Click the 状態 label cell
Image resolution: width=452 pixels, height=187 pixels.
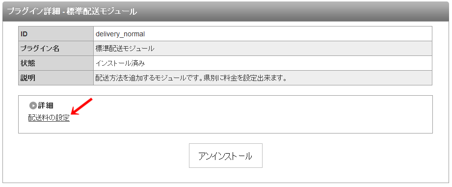[x=56, y=63]
